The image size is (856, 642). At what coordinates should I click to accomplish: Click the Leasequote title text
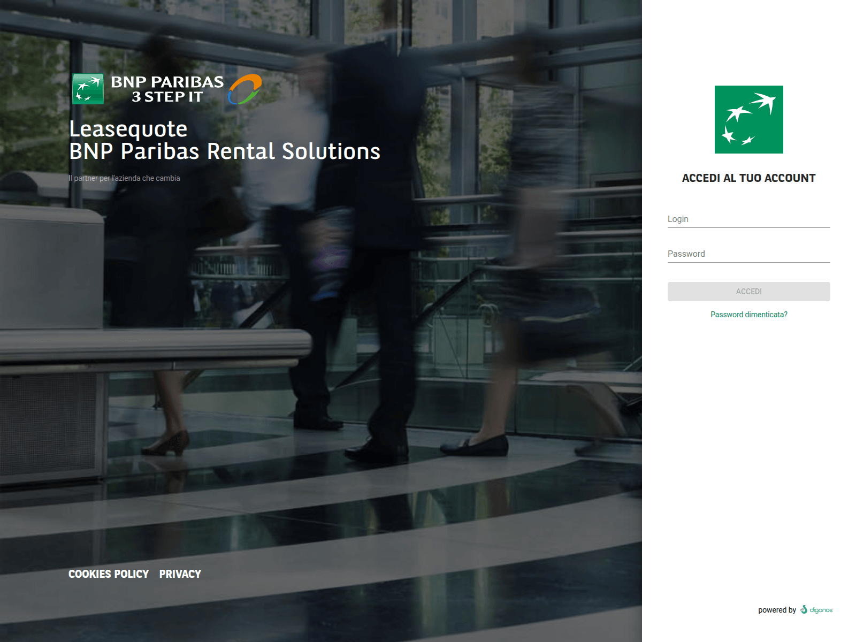tap(128, 129)
